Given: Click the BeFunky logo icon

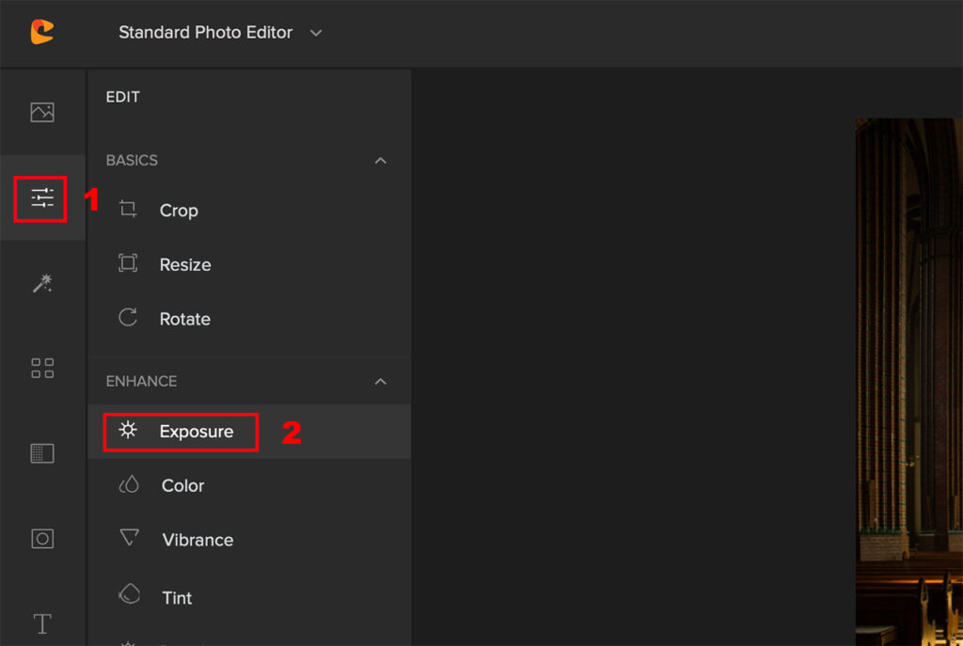Looking at the screenshot, I should coord(42,32).
